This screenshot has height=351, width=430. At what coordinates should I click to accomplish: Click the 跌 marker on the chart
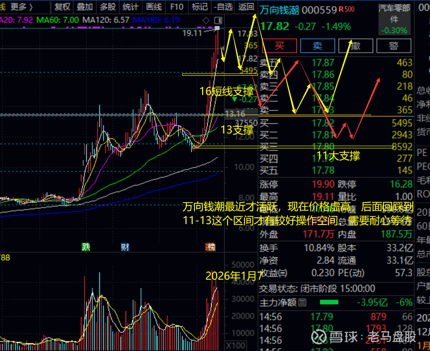(86, 247)
